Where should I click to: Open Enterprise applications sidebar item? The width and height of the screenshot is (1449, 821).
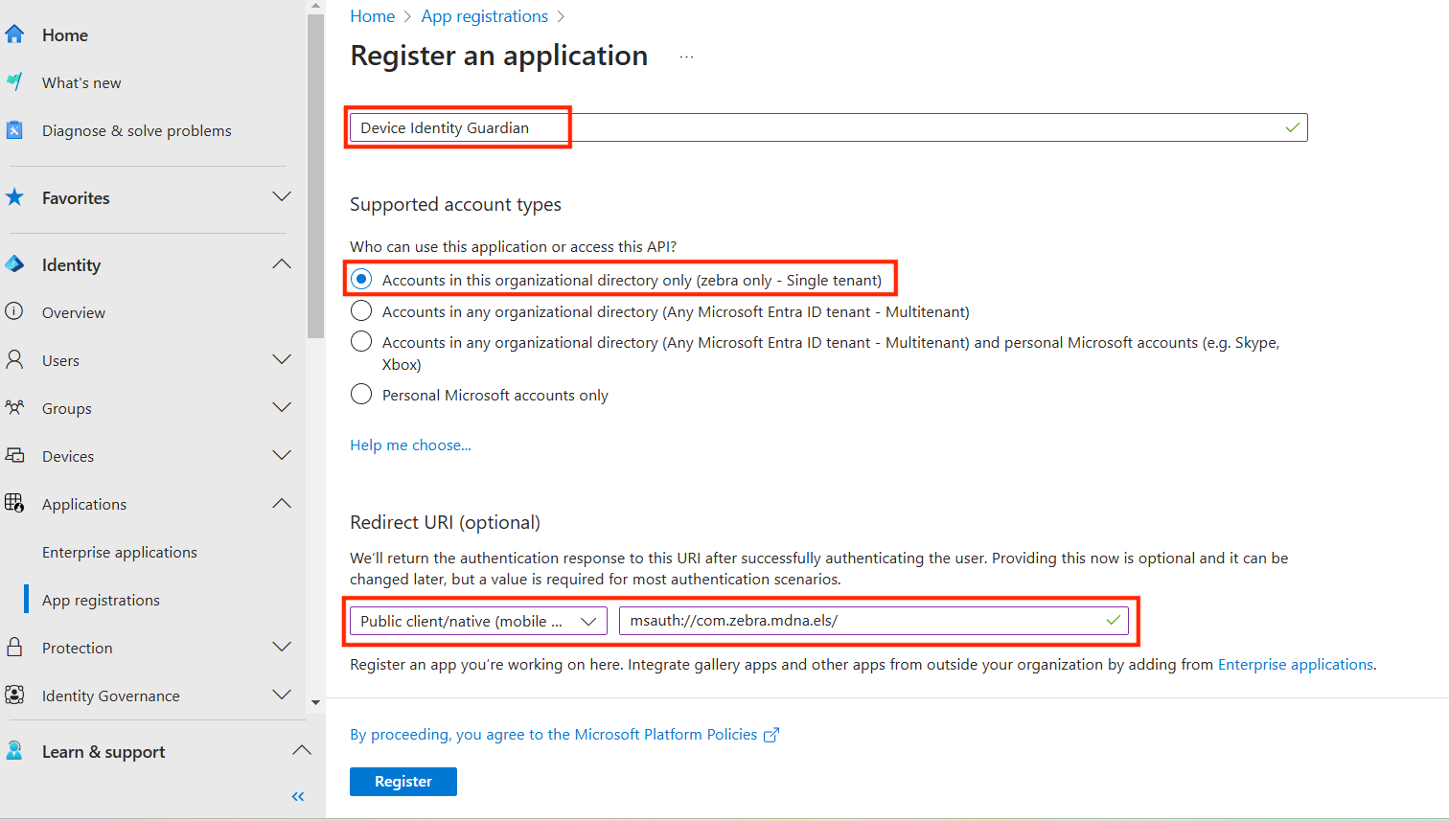click(120, 552)
